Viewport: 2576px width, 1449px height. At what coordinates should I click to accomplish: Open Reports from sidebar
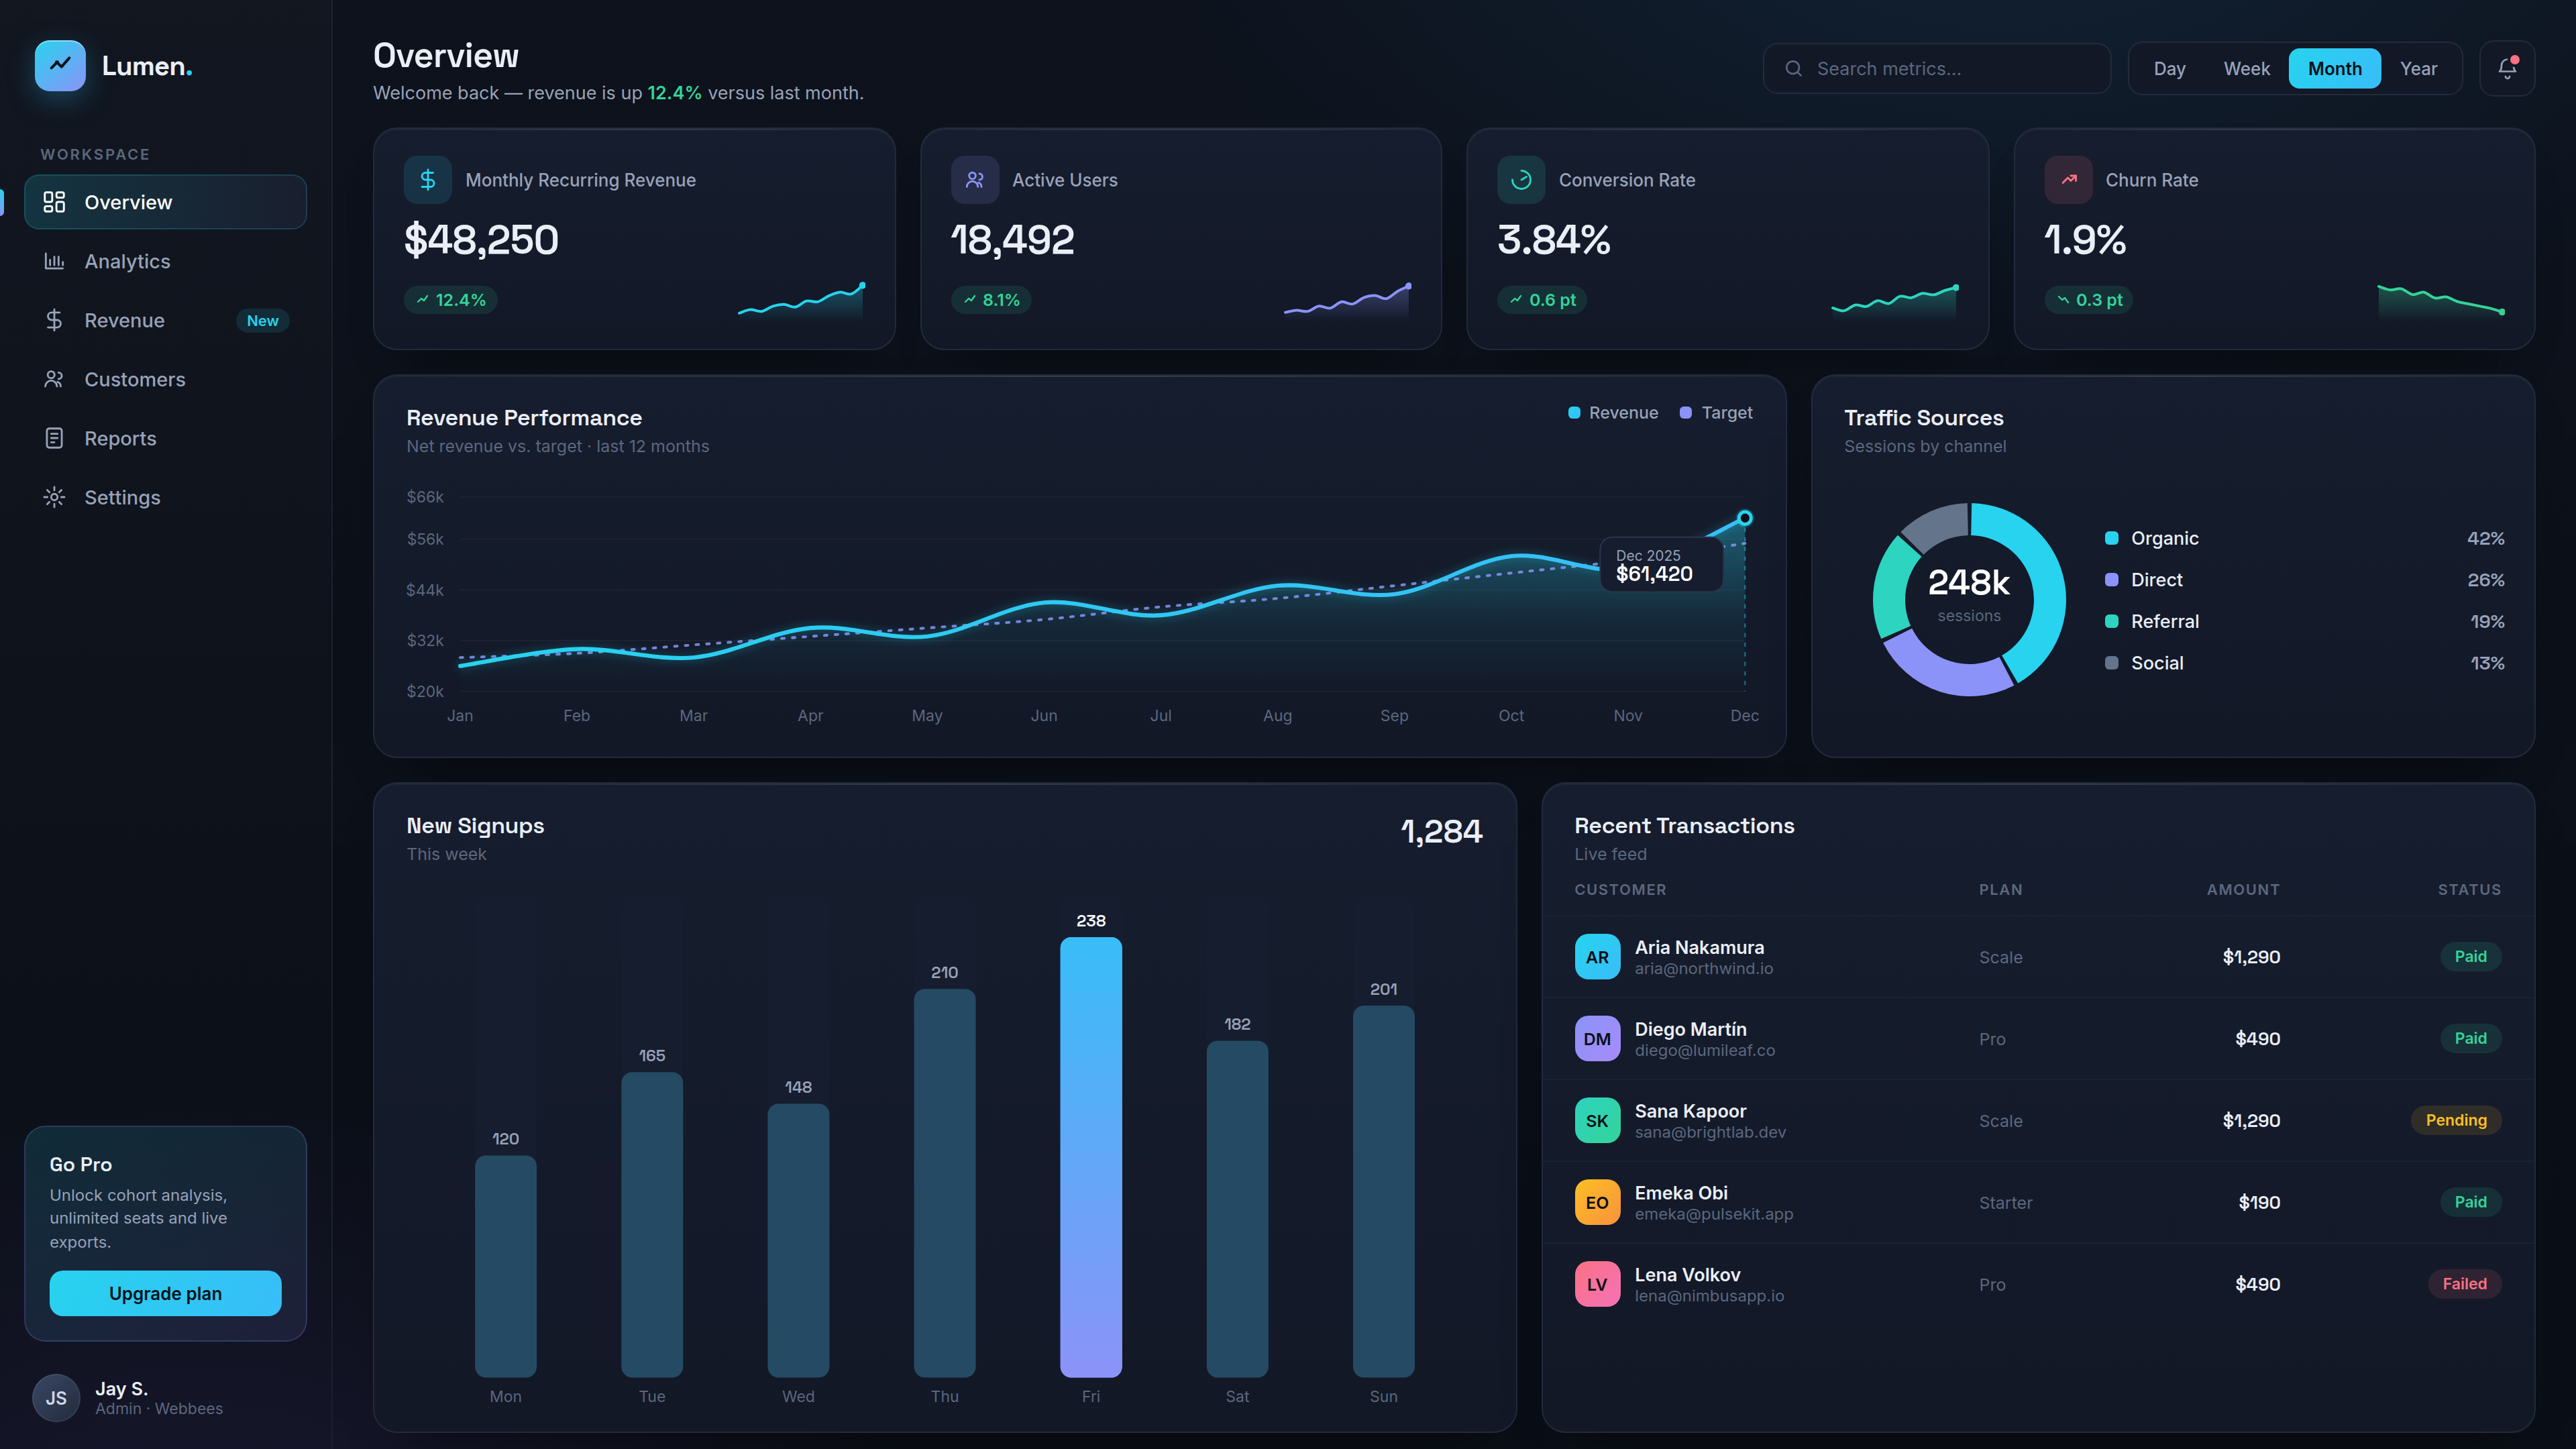click(165, 438)
